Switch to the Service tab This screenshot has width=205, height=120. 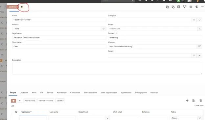click(x=50, y=92)
